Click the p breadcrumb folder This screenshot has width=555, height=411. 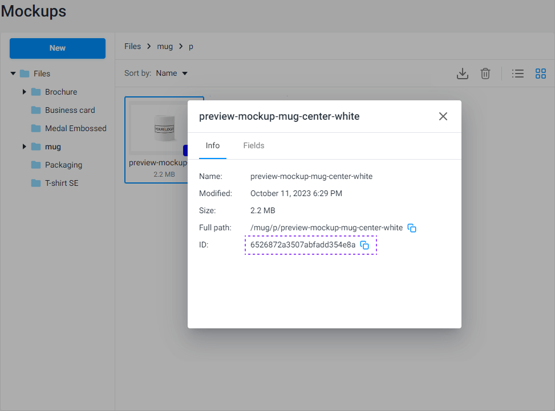pyautogui.click(x=191, y=47)
